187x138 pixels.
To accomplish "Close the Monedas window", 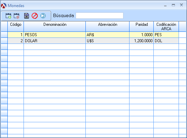I will coord(181,5).
